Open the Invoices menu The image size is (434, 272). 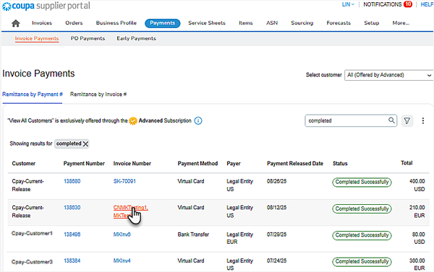click(x=42, y=23)
